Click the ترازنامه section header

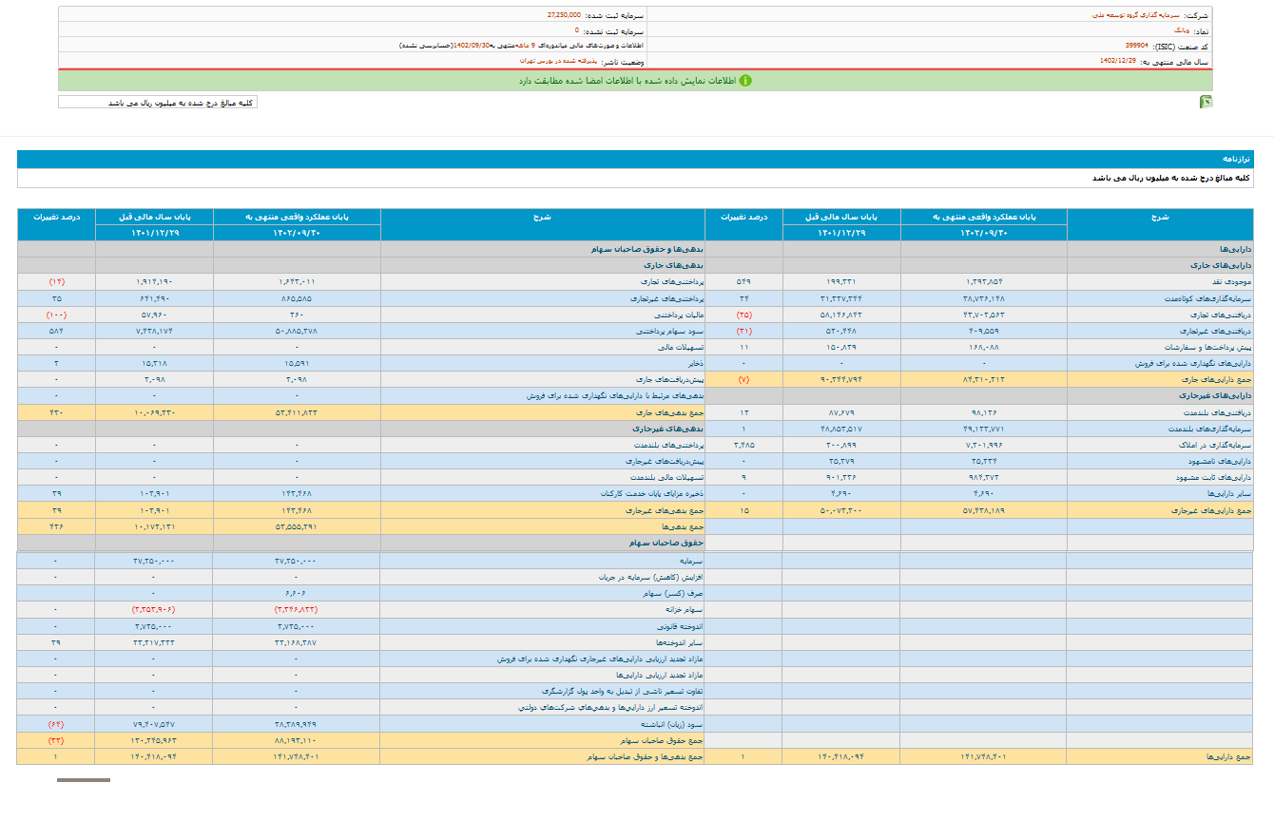tap(1237, 160)
